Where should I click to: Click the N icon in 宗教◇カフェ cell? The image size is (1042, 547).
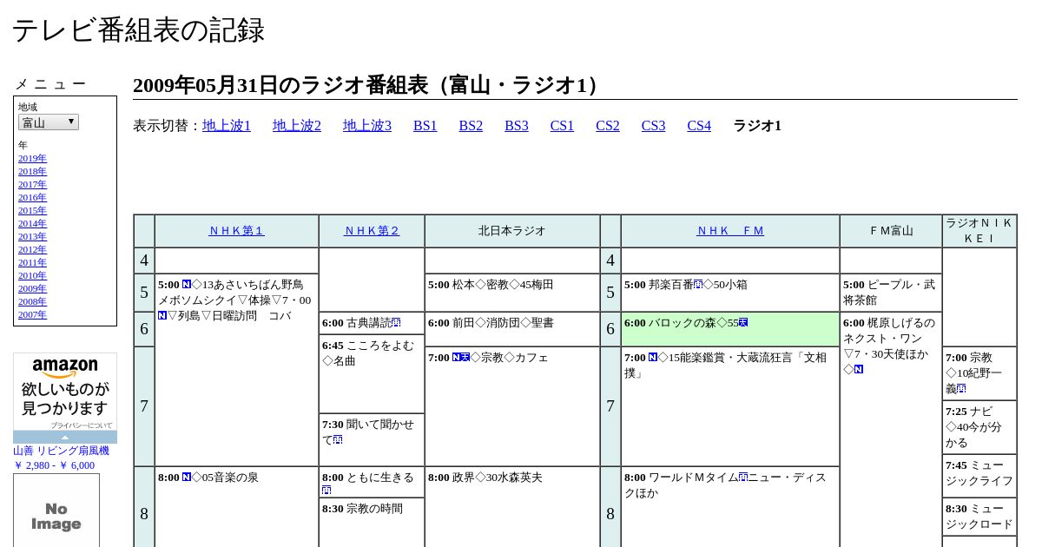(457, 357)
